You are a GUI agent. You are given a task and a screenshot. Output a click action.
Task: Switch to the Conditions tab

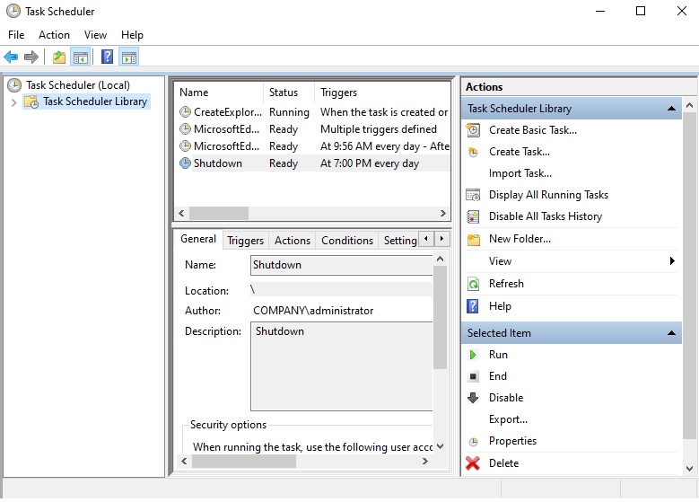click(x=346, y=241)
